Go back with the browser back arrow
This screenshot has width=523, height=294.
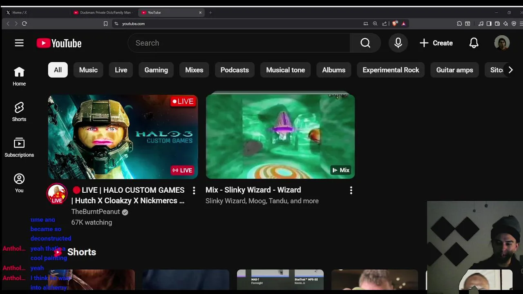coord(7,24)
